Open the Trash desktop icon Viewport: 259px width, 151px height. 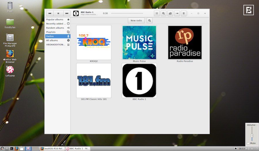click(10, 7)
